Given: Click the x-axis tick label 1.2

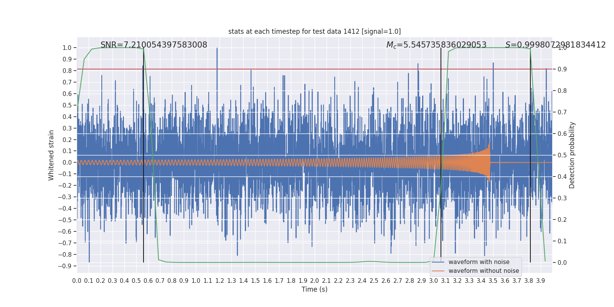Looking at the screenshot, I should pos(220,281).
